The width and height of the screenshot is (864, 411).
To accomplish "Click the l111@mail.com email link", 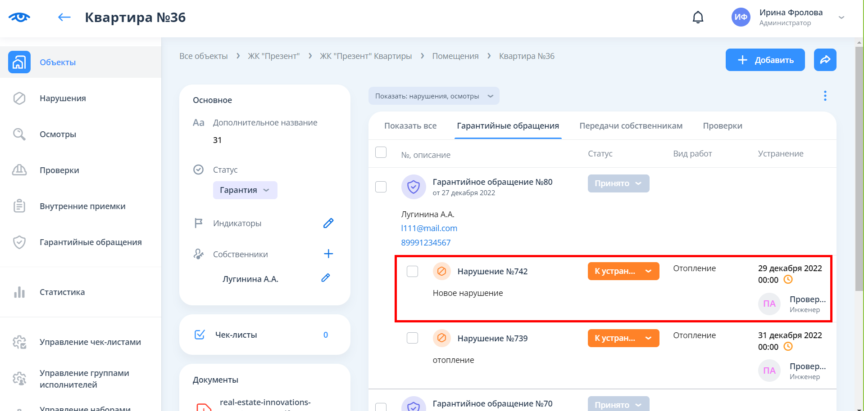I will click(429, 228).
